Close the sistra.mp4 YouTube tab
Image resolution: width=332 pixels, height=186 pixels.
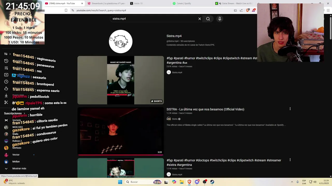coord(82,3)
